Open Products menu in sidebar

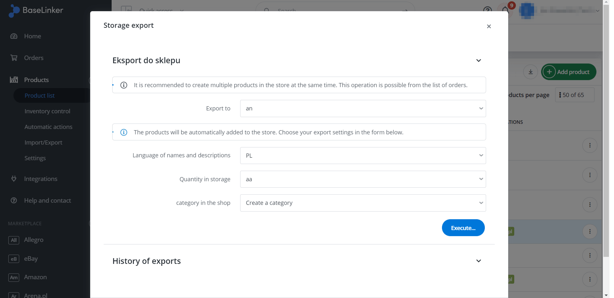tap(36, 80)
